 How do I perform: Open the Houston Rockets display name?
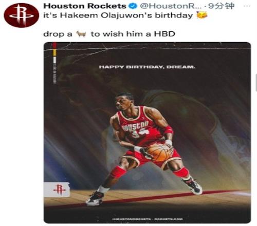point(85,6)
